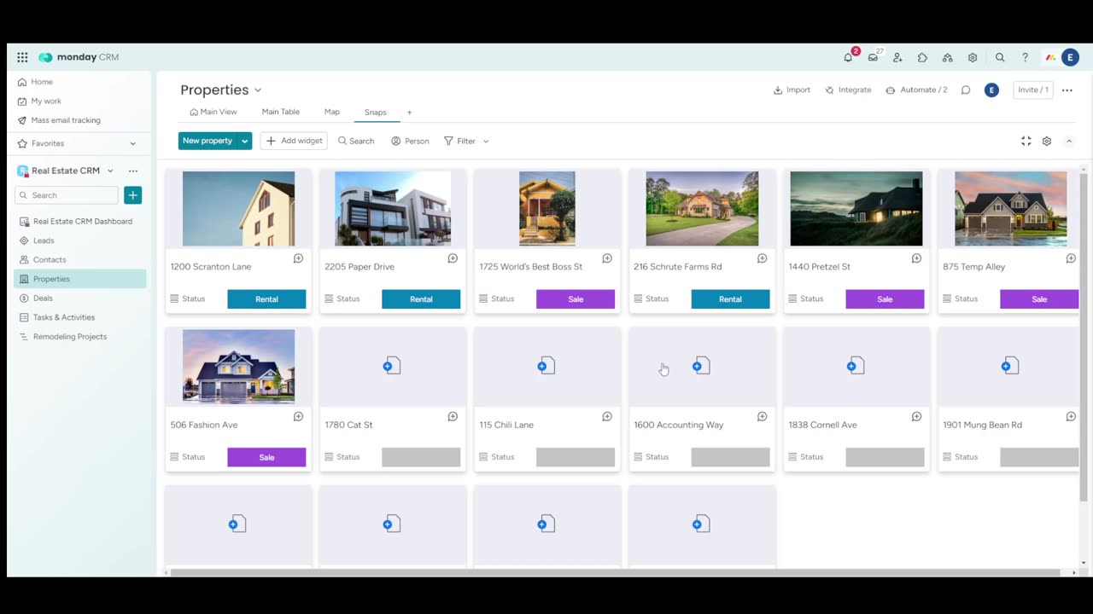Open the Automate / 2 button
This screenshot has height=614, width=1093.
tap(916, 90)
